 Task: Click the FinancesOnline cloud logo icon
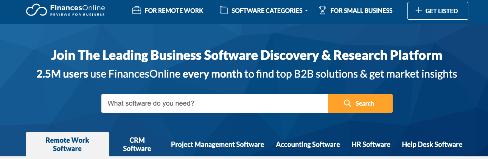[37, 10]
